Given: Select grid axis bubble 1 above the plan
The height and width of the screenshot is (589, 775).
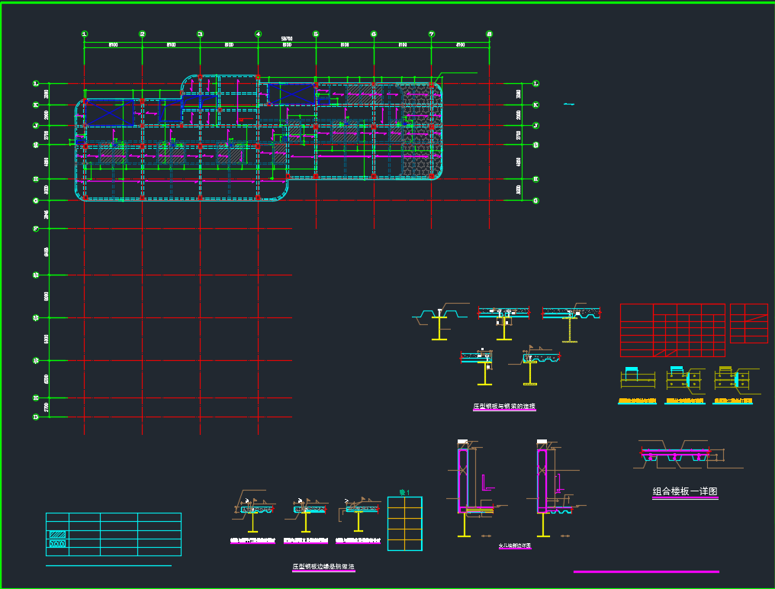Looking at the screenshot, I should 85,34.
